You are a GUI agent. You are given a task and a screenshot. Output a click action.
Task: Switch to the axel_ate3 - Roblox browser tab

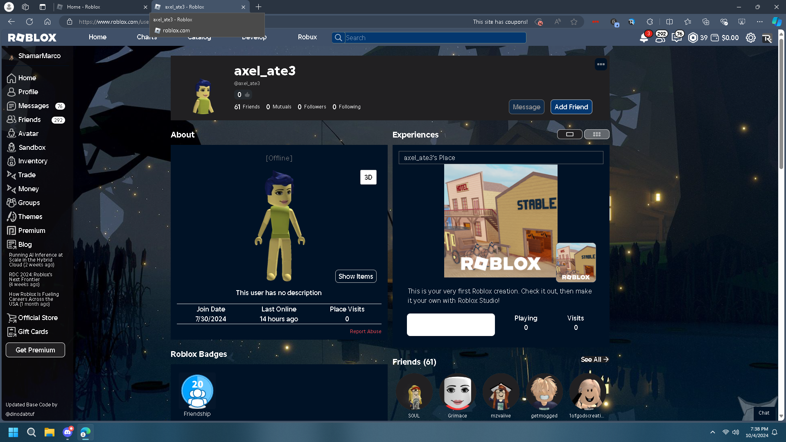click(x=201, y=7)
